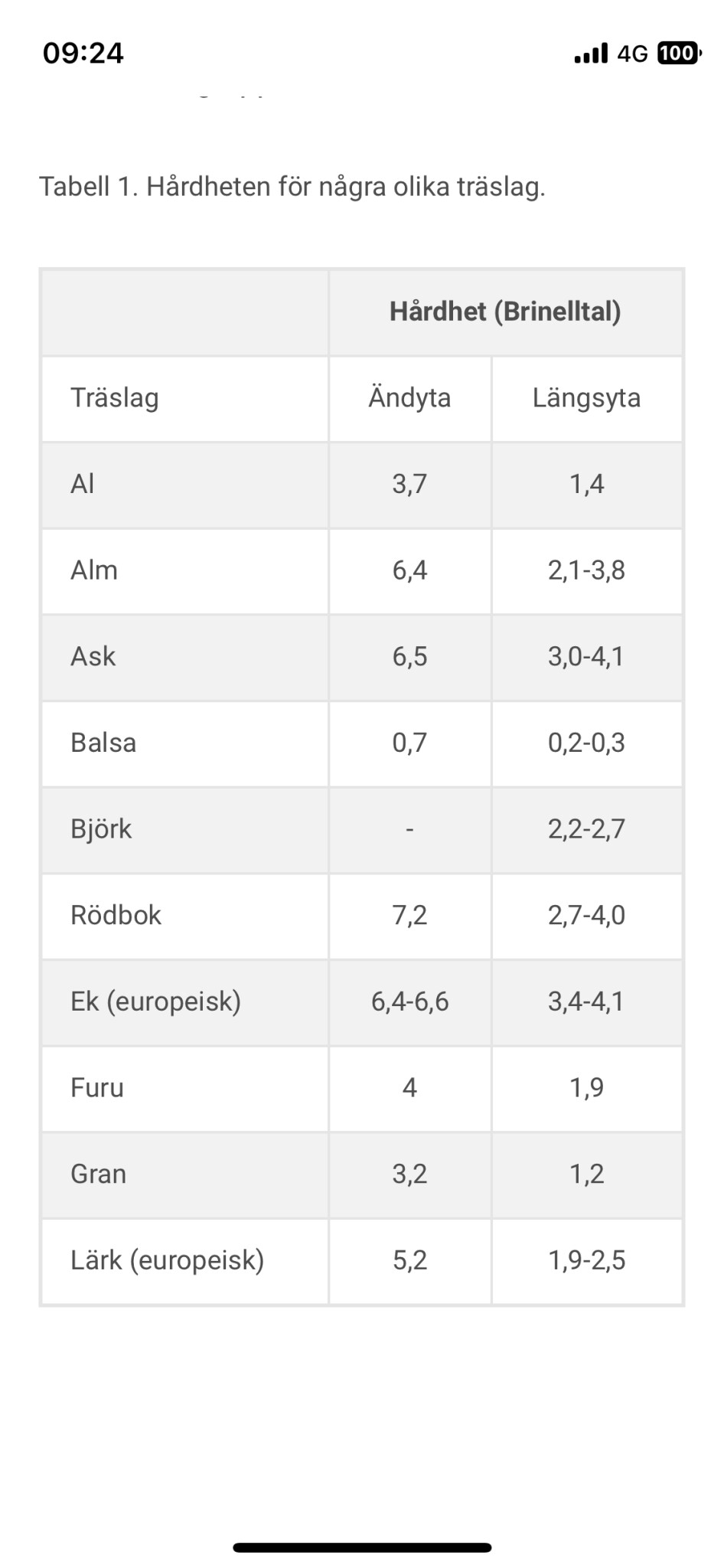
Task: Tap the cellular signal strength bars
Action: click(x=591, y=54)
